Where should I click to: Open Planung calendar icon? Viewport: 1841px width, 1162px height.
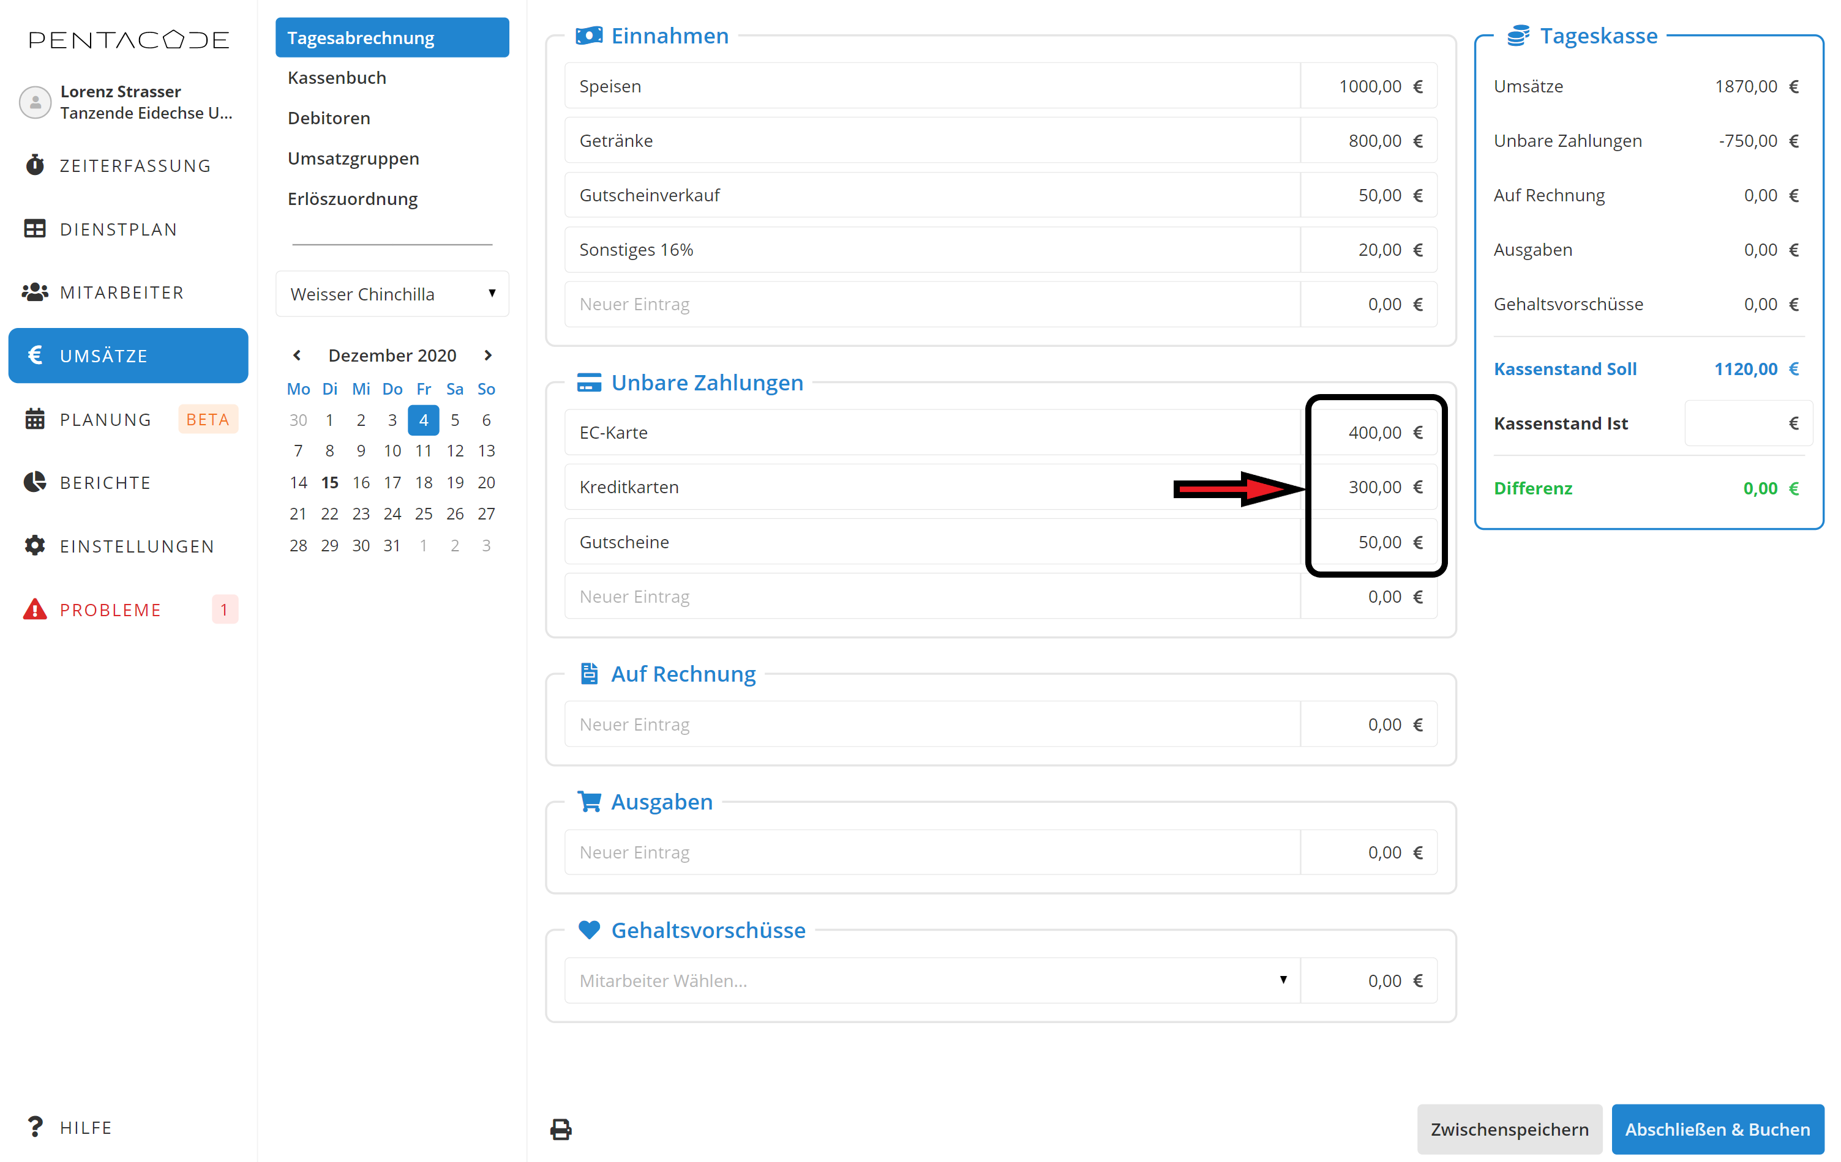(x=34, y=419)
